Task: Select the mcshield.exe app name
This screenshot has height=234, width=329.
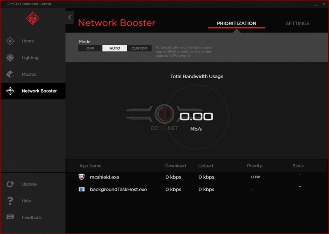Action: click(104, 177)
